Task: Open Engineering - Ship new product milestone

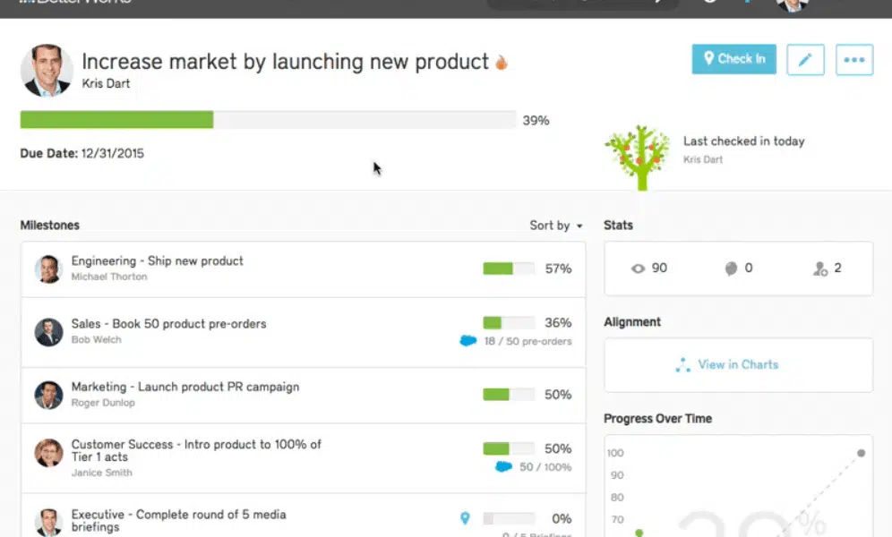Action: click(x=158, y=261)
